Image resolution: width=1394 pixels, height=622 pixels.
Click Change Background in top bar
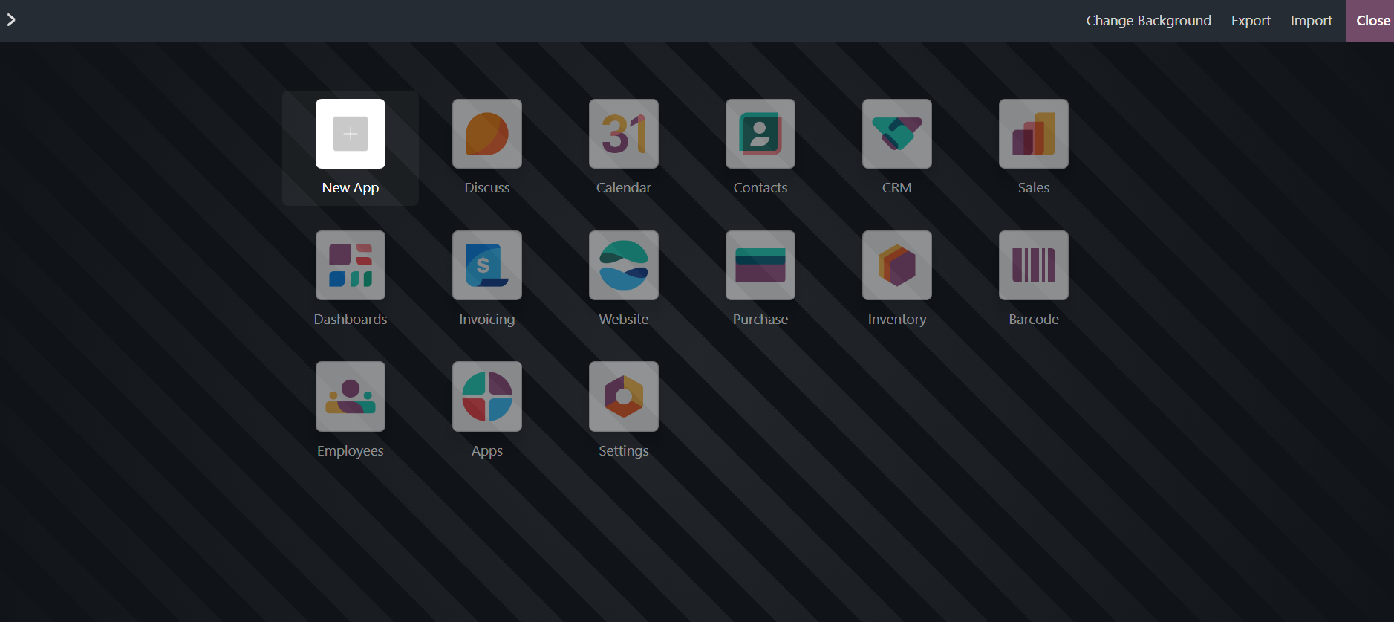point(1148,21)
